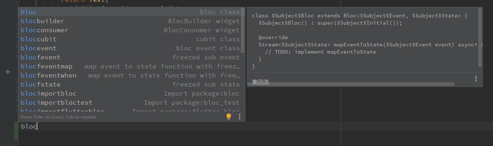Insert the blocevent live template
The height and width of the screenshot is (146, 493).
pos(130,48)
